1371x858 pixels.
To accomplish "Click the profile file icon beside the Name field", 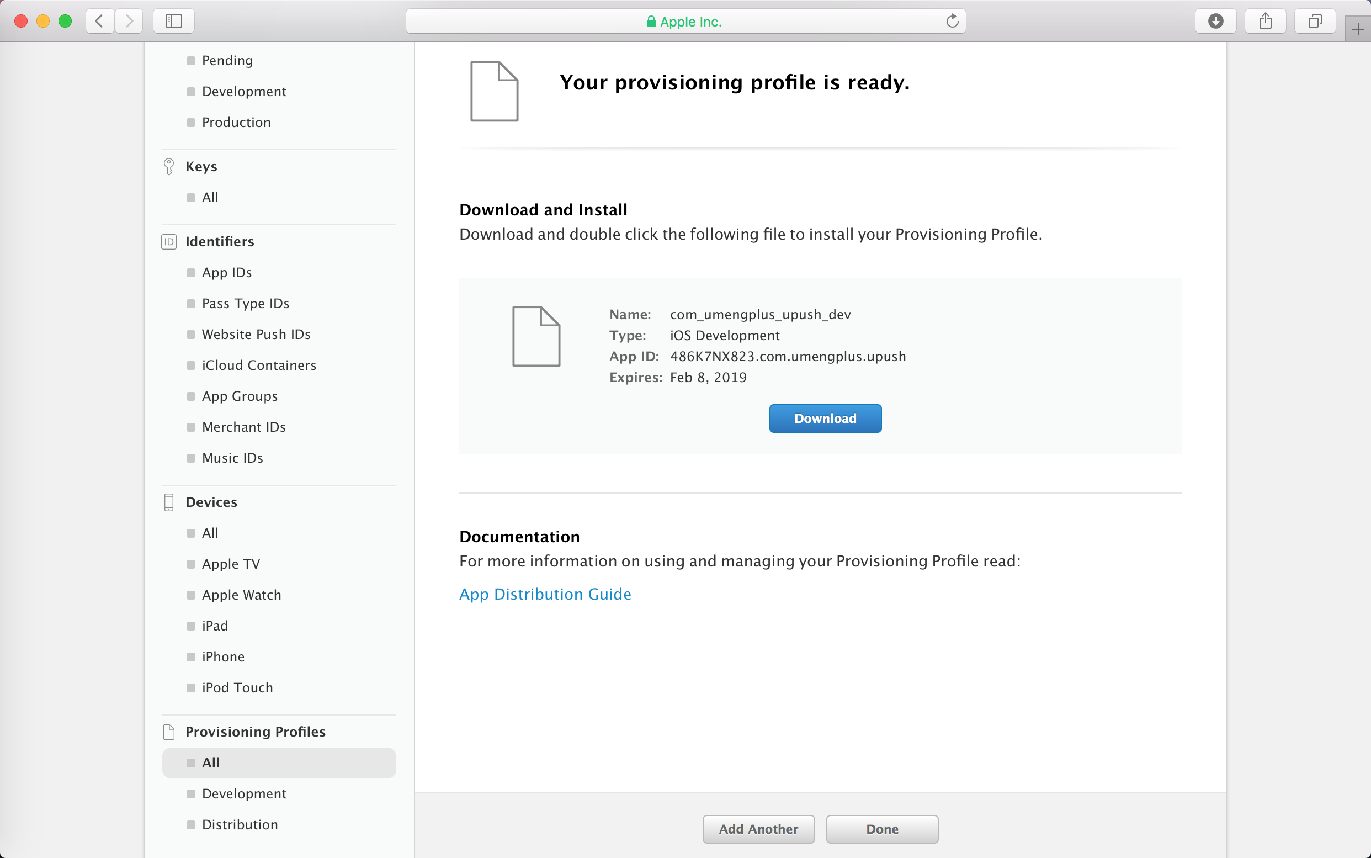I will click(536, 336).
